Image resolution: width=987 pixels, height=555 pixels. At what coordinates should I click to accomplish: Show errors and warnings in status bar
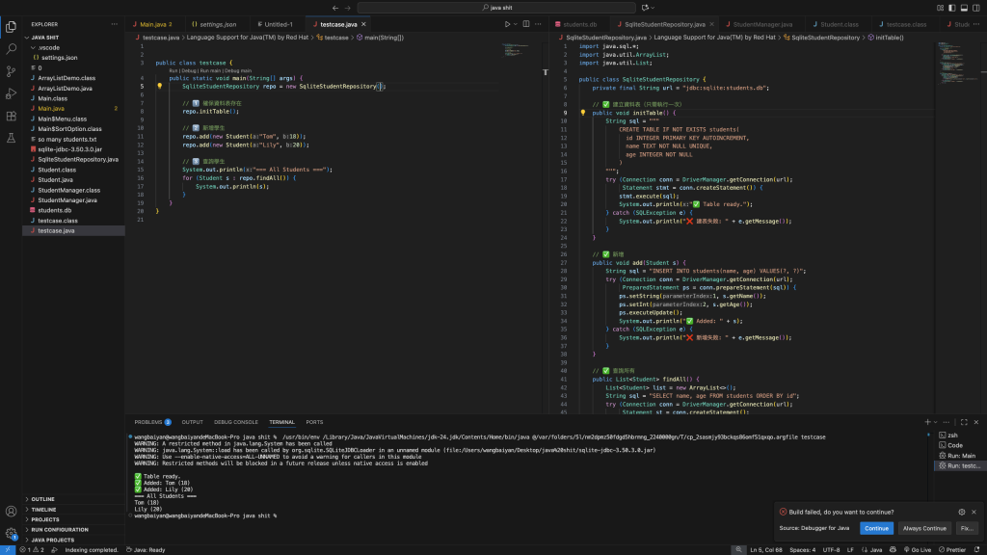pos(31,549)
